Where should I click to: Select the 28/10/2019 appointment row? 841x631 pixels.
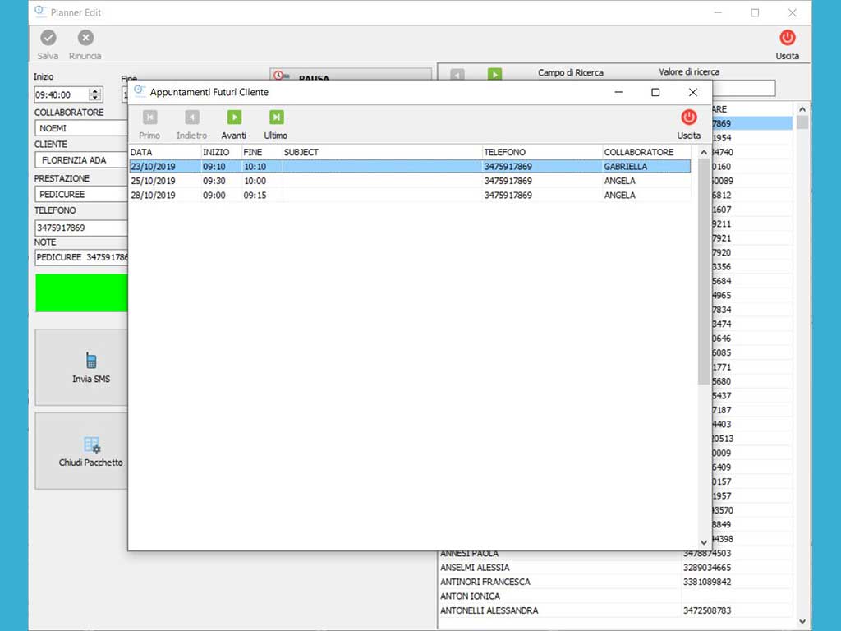coord(409,196)
